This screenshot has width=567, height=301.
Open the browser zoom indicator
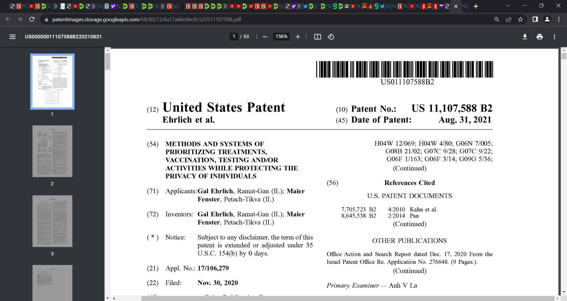click(x=497, y=19)
